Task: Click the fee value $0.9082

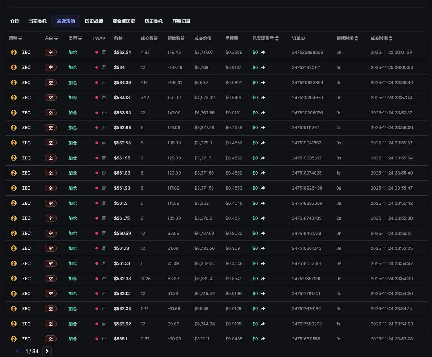Action: 234,233
